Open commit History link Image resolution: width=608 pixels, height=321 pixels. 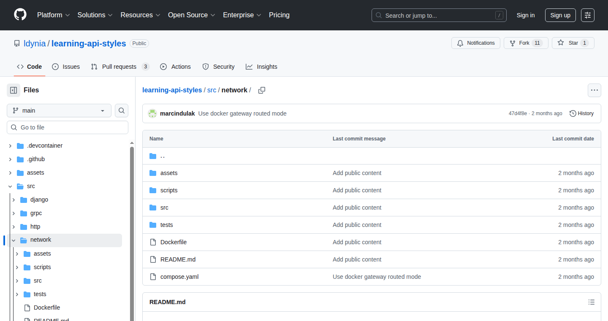coord(581,113)
